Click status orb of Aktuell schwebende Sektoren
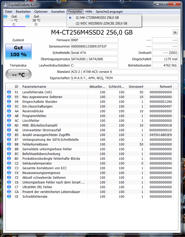This screenshot has width=185, height=237. point(9,177)
